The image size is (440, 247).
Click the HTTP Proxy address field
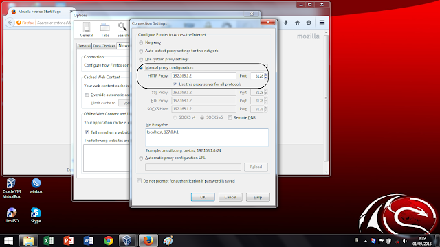tap(203, 76)
